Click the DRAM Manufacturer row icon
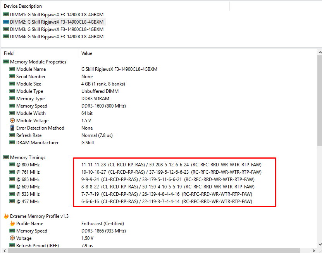 pyautogui.click(x=12, y=142)
